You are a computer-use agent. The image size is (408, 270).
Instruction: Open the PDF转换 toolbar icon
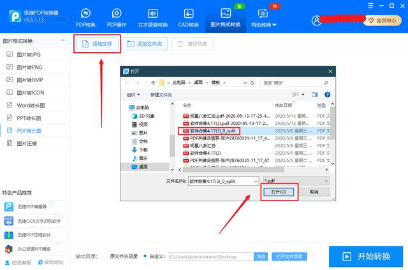(85, 13)
